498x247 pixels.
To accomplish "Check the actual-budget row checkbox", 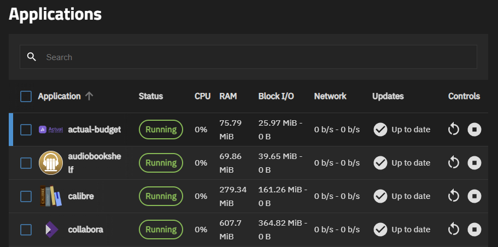I will click(26, 130).
